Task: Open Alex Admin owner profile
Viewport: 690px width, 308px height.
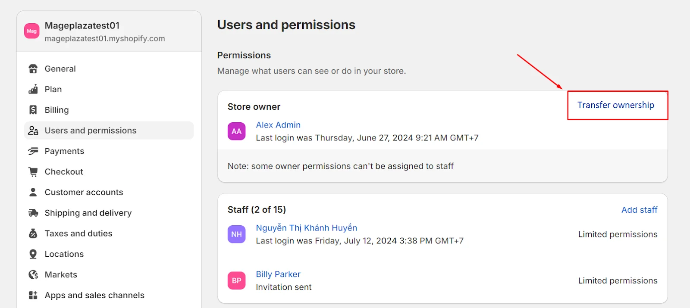Action: click(x=278, y=125)
